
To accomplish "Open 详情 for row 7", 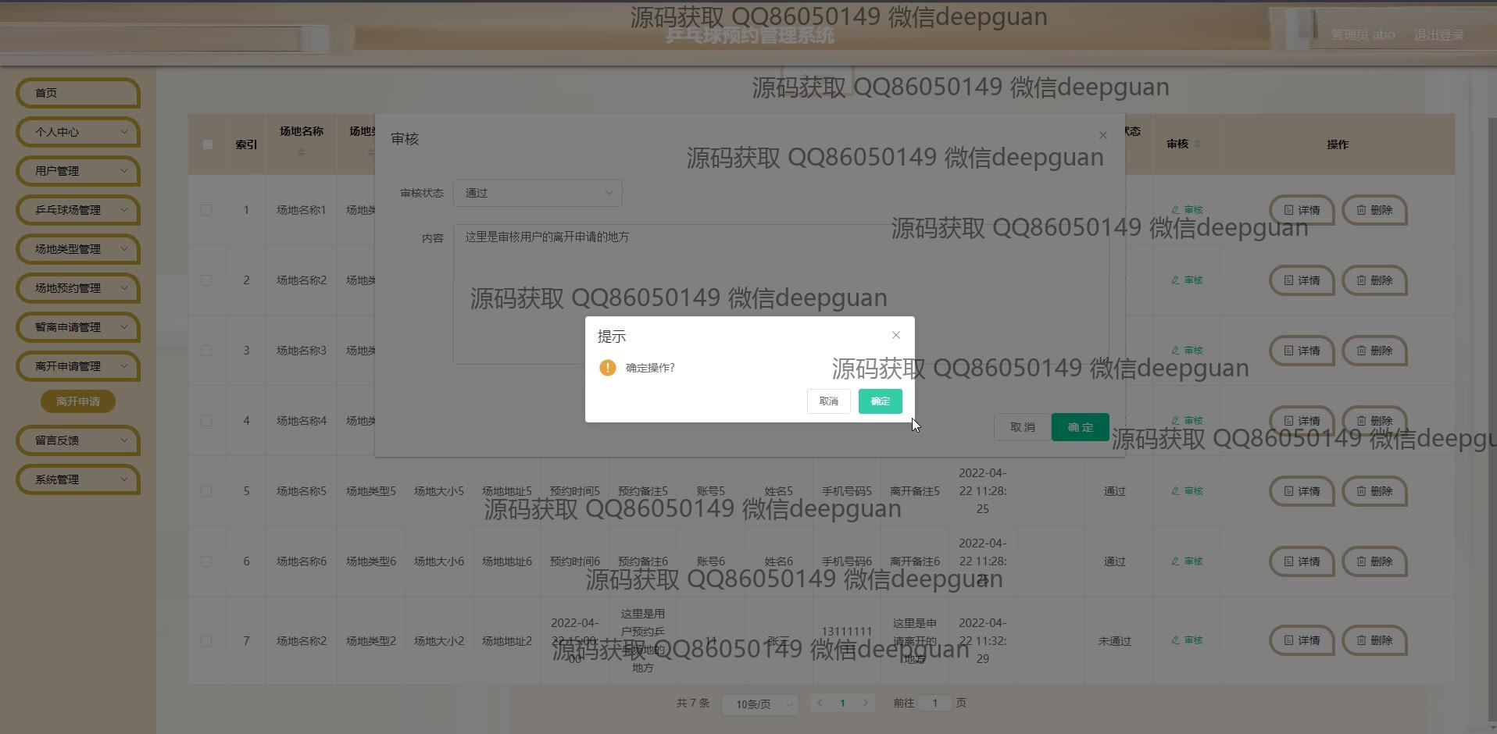I will coord(1302,640).
